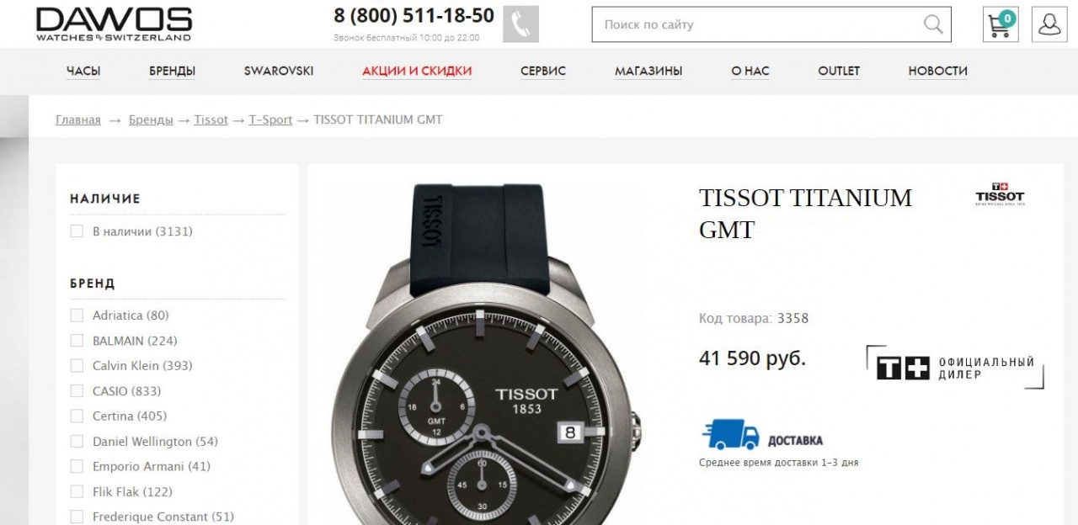Image resolution: width=1078 pixels, height=525 pixels.
Task: Select the Daniel Wellington filter checkbox
Action: pos(77,442)
